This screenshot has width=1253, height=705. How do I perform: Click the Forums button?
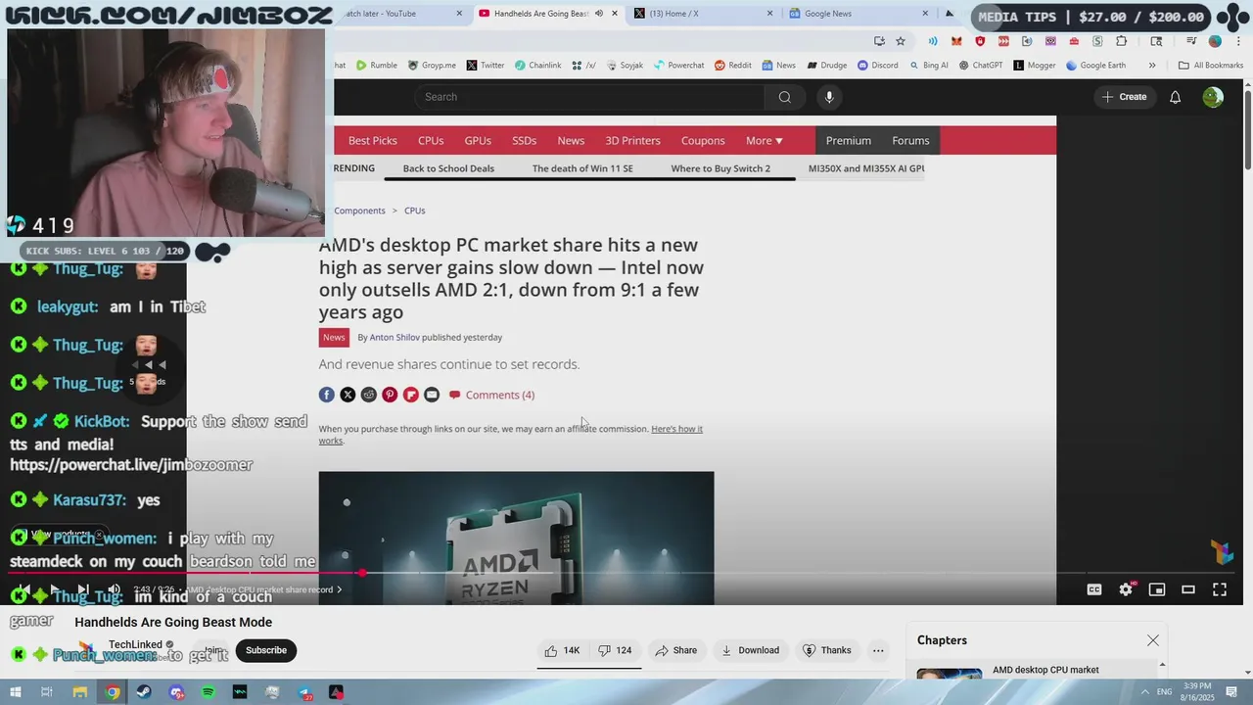(910, 141)
